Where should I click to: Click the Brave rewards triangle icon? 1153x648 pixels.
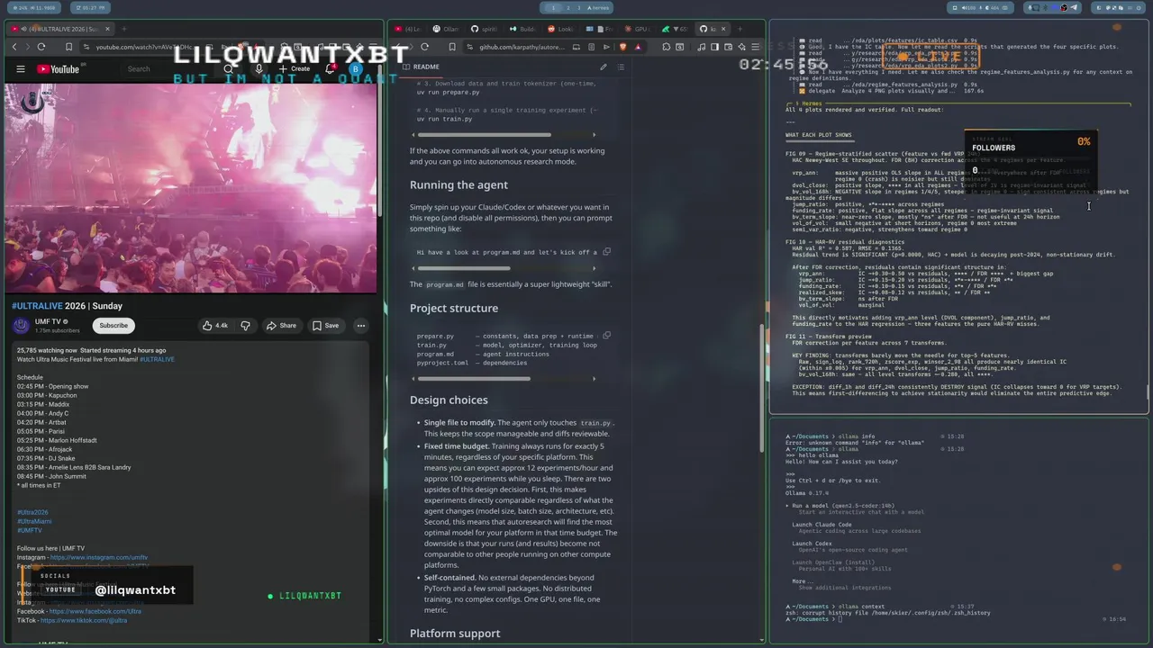point(638,47)
